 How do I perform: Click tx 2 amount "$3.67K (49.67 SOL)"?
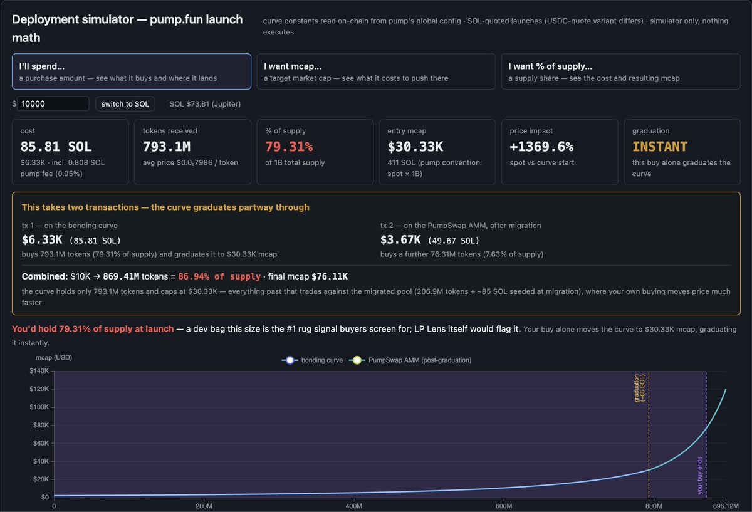[430, 240]
